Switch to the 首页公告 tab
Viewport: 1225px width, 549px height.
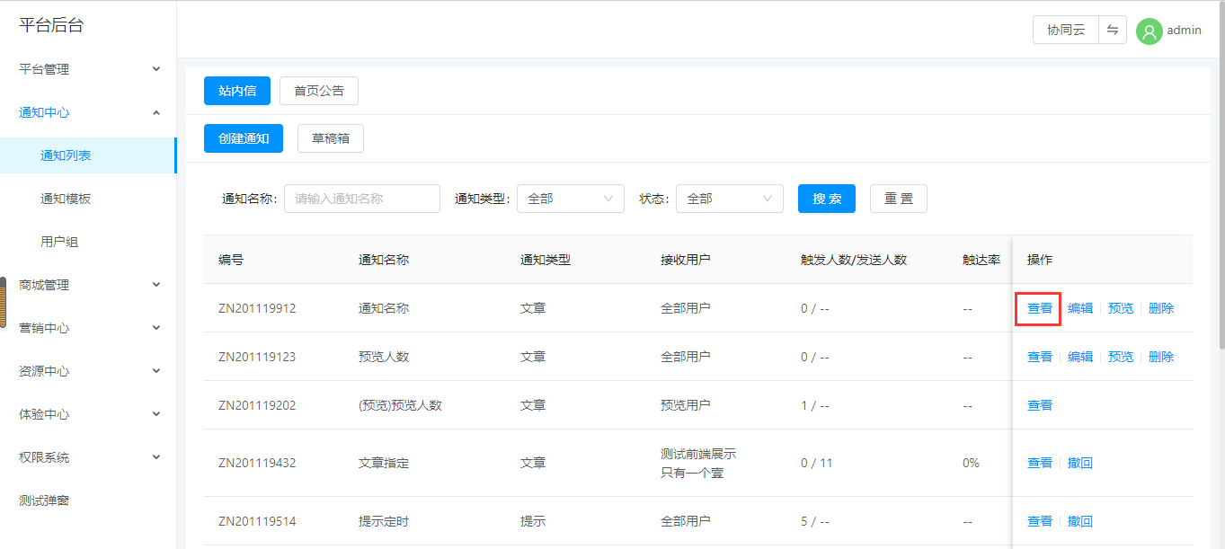click(x=319, y=91)
